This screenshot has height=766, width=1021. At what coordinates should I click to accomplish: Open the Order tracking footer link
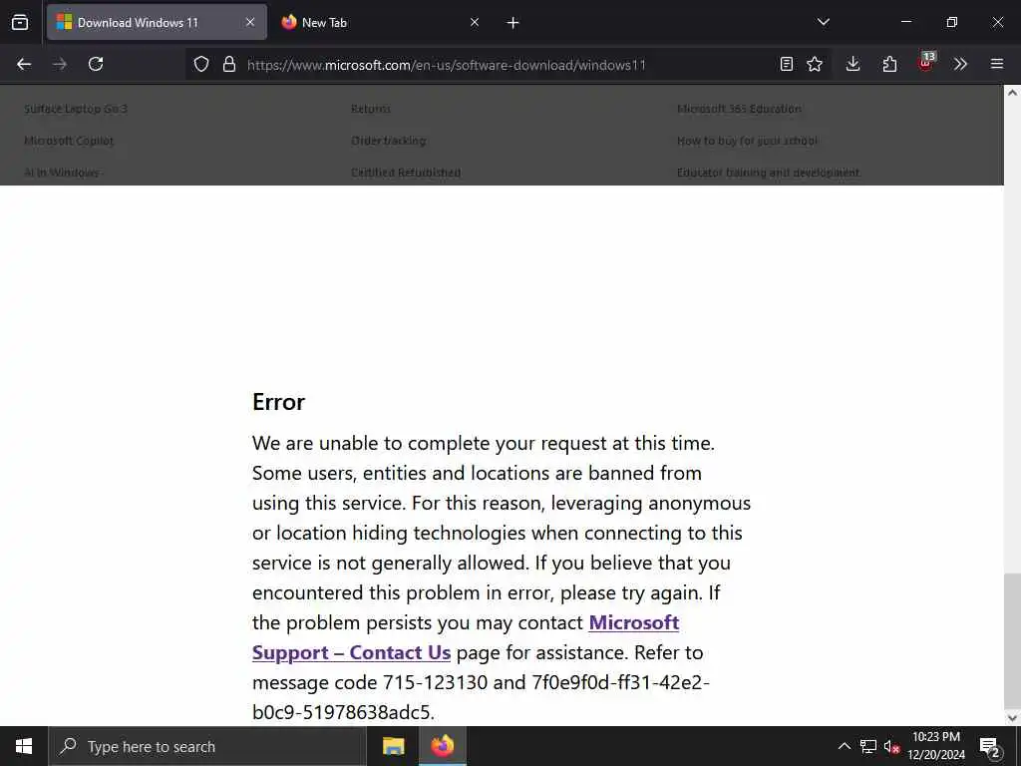pos(388,141)
